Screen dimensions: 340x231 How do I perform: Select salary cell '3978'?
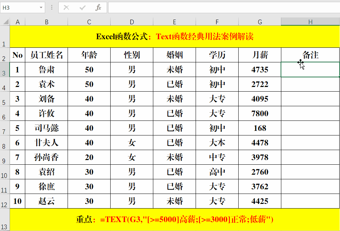(x=260, y=157)
